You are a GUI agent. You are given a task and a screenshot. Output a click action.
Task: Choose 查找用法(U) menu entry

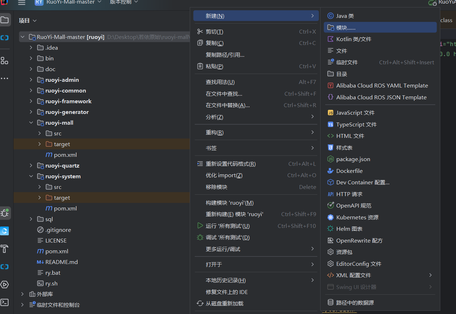point(256,82)
